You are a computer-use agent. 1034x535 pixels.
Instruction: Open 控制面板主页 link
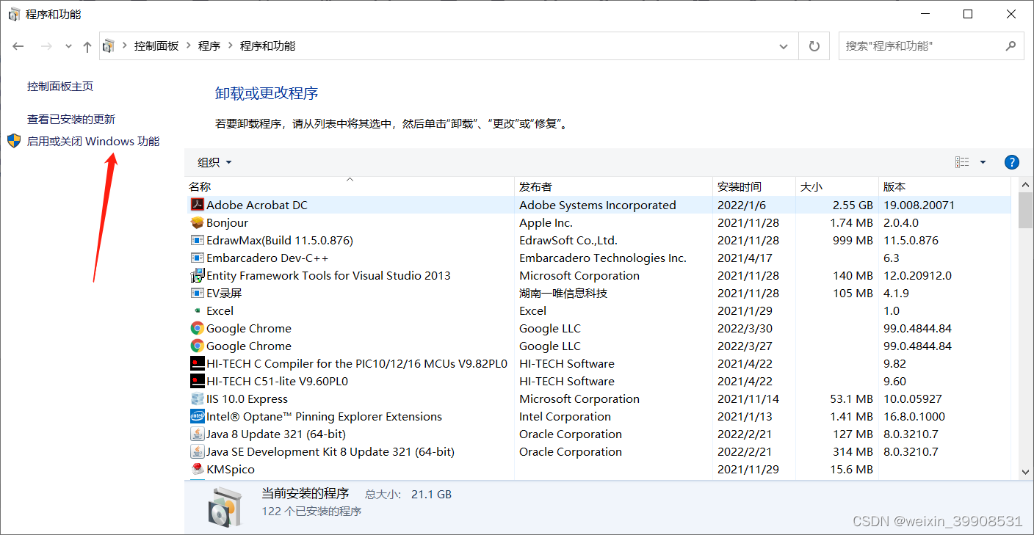[60, 87]
